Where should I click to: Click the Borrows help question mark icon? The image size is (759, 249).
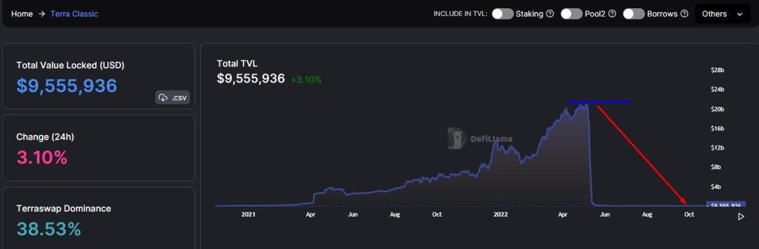(x=684, y=14)
